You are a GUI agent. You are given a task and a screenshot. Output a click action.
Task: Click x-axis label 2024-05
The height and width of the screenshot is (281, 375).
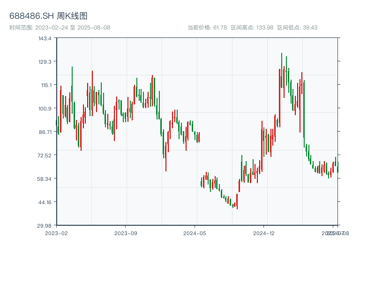195,233
